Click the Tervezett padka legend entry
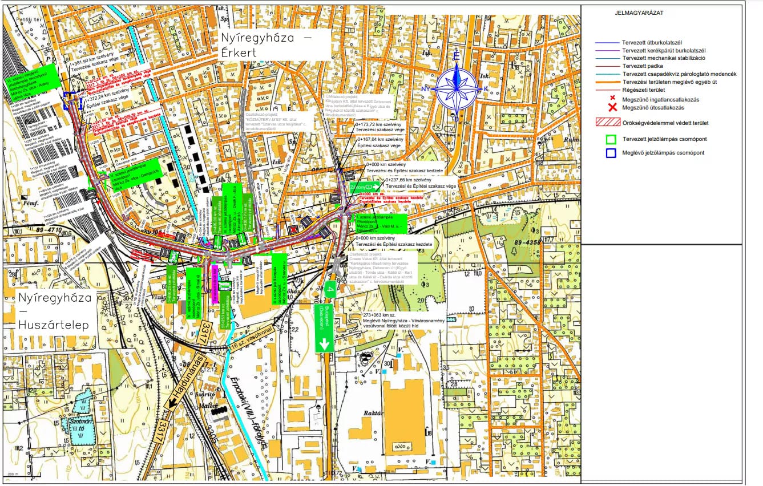The image size is (763, 486). click(643, 66)
